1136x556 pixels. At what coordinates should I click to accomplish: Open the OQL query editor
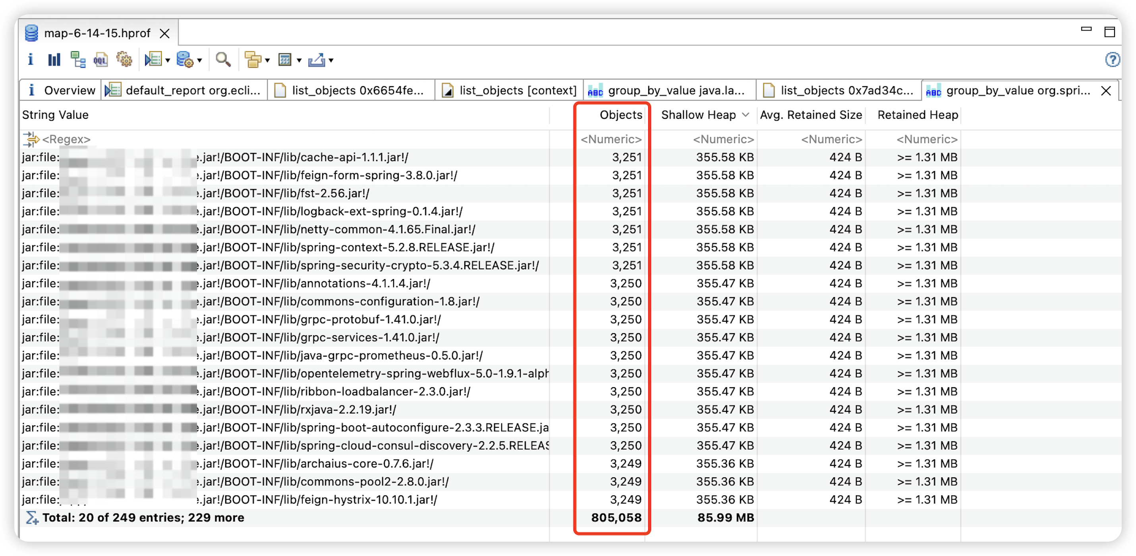tap(100, 60)
